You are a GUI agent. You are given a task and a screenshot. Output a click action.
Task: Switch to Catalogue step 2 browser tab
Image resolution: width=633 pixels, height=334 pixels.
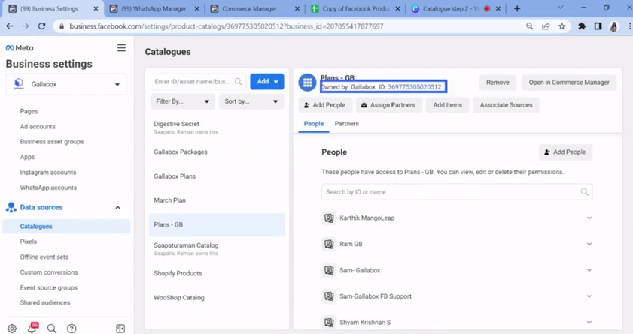[455, 8]
